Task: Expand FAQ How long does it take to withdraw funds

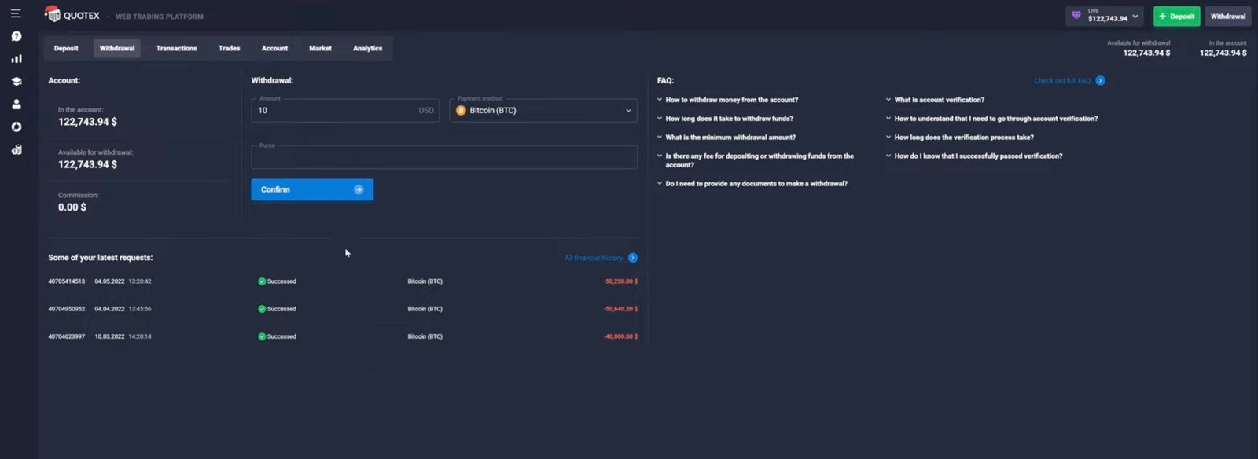Action: coord(725,119)
